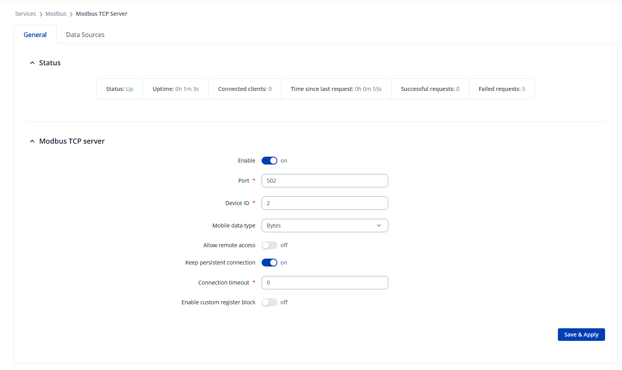Click into the Port input field
622x370 pixels.
325,181
